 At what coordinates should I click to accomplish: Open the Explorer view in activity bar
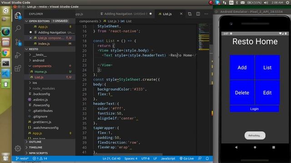[x=18, y=15]
